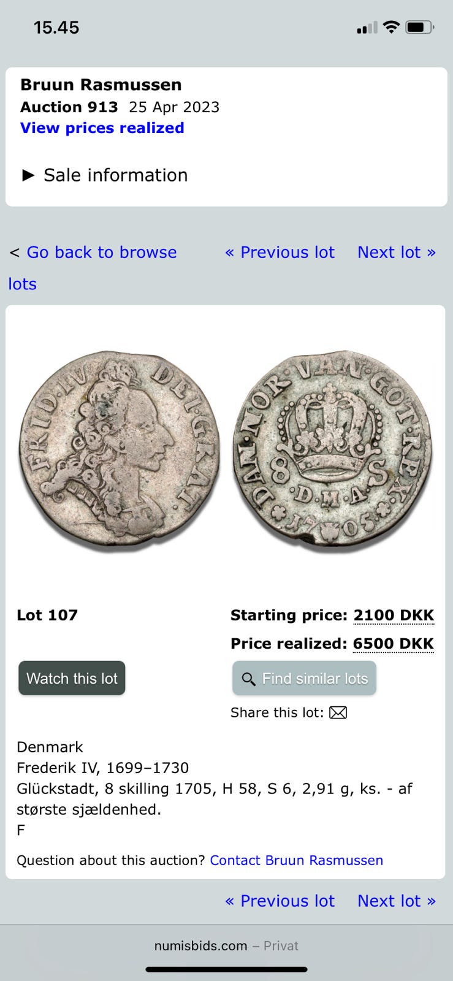Image resolution: width=453 pixels, height=981 pixels.
Task: Go back to browse lots
Action: coord(93,268)
